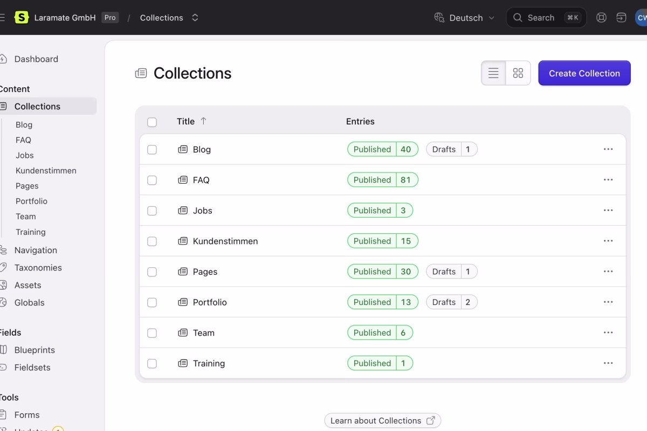The width and height of the screenshot is (647, 431).
Task: Open actions menu for Portfolio row
Action: click(608, 302)
